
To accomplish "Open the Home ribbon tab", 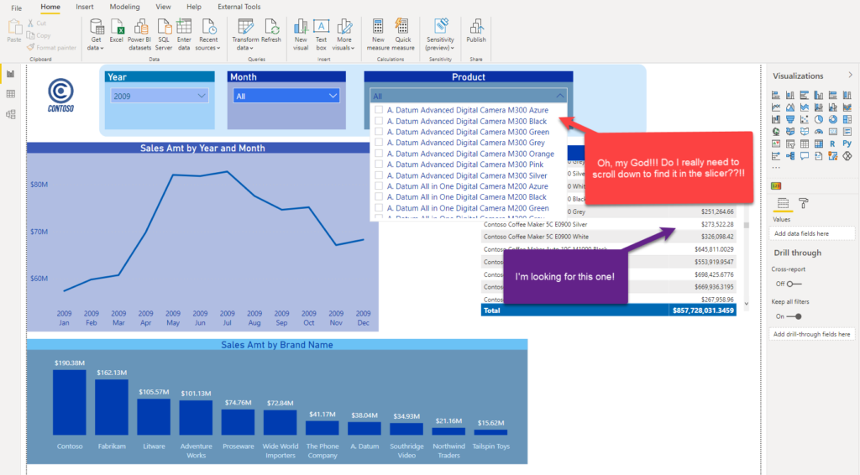I will coord(50,7).
